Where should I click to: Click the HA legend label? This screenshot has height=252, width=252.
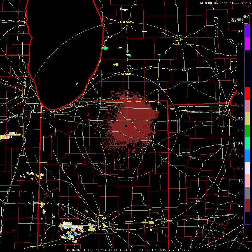(240, 94)
